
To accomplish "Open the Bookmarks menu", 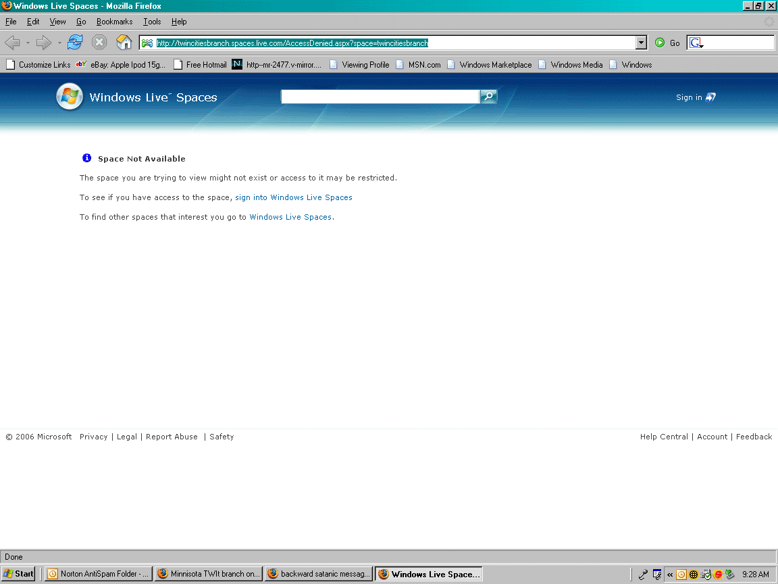I will (115, 22).
